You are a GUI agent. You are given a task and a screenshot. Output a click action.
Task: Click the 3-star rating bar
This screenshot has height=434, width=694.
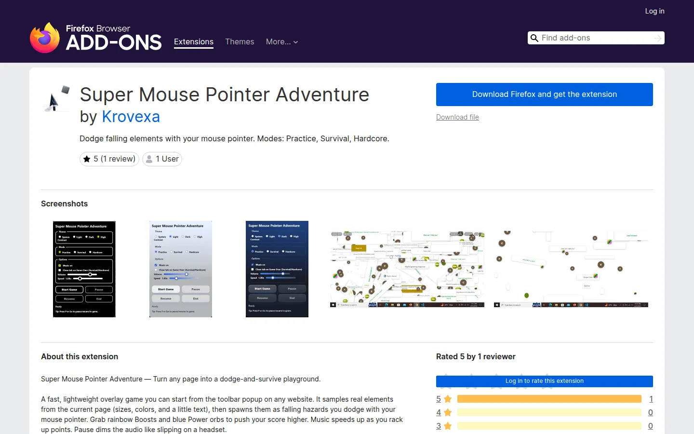549,426
